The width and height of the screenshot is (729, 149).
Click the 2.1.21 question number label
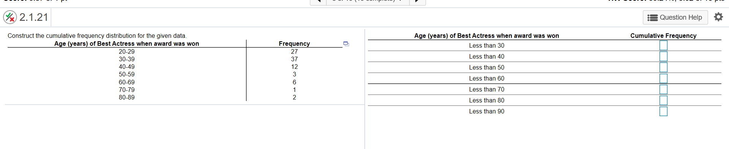pos(34,17)
